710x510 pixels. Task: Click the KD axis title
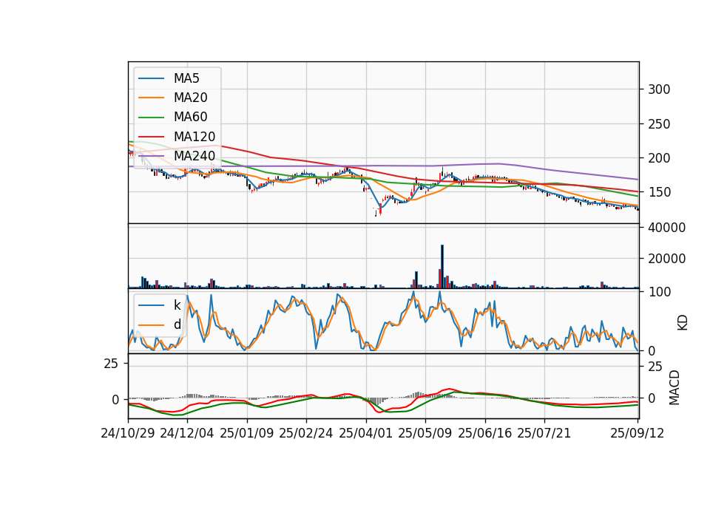[x=683, y=322]
